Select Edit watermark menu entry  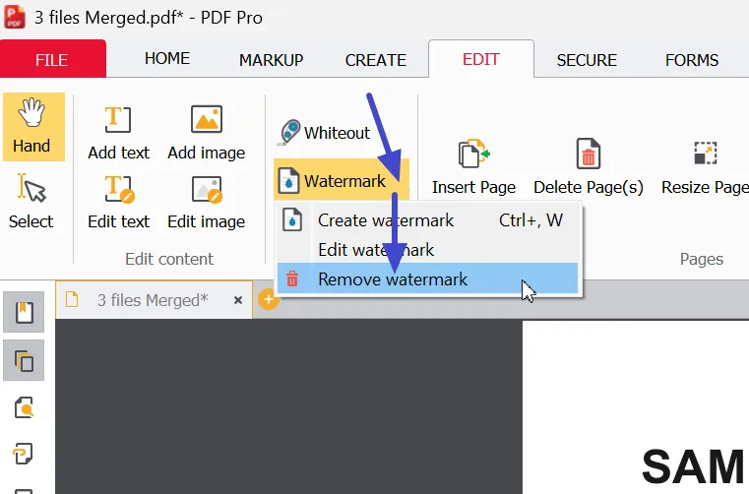coord(427,249)
